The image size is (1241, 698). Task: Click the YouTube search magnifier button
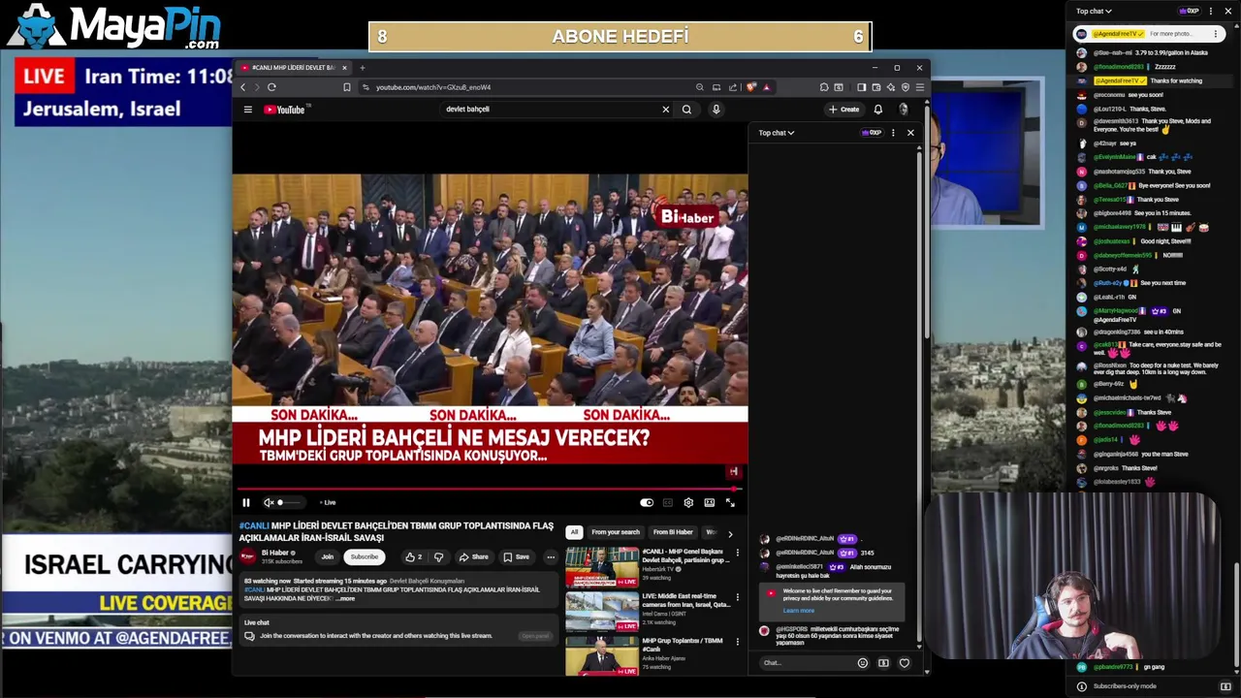[x=686, y=110]
